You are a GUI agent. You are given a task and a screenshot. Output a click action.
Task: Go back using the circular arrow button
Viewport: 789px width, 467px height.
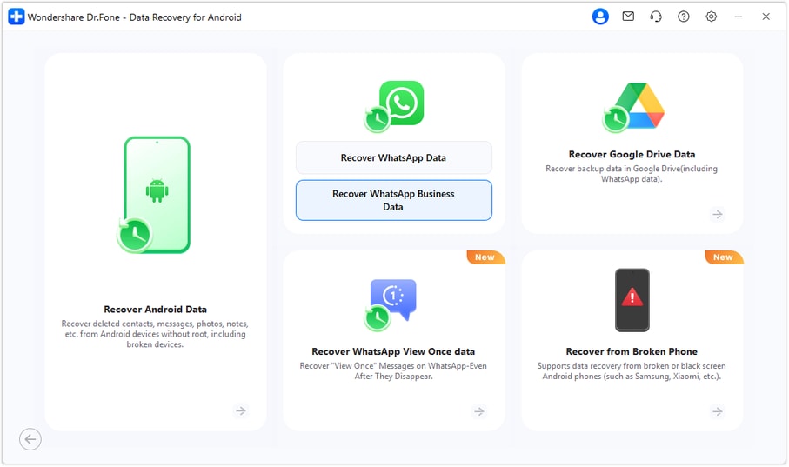pyautogui.click(x=30, y=439)
